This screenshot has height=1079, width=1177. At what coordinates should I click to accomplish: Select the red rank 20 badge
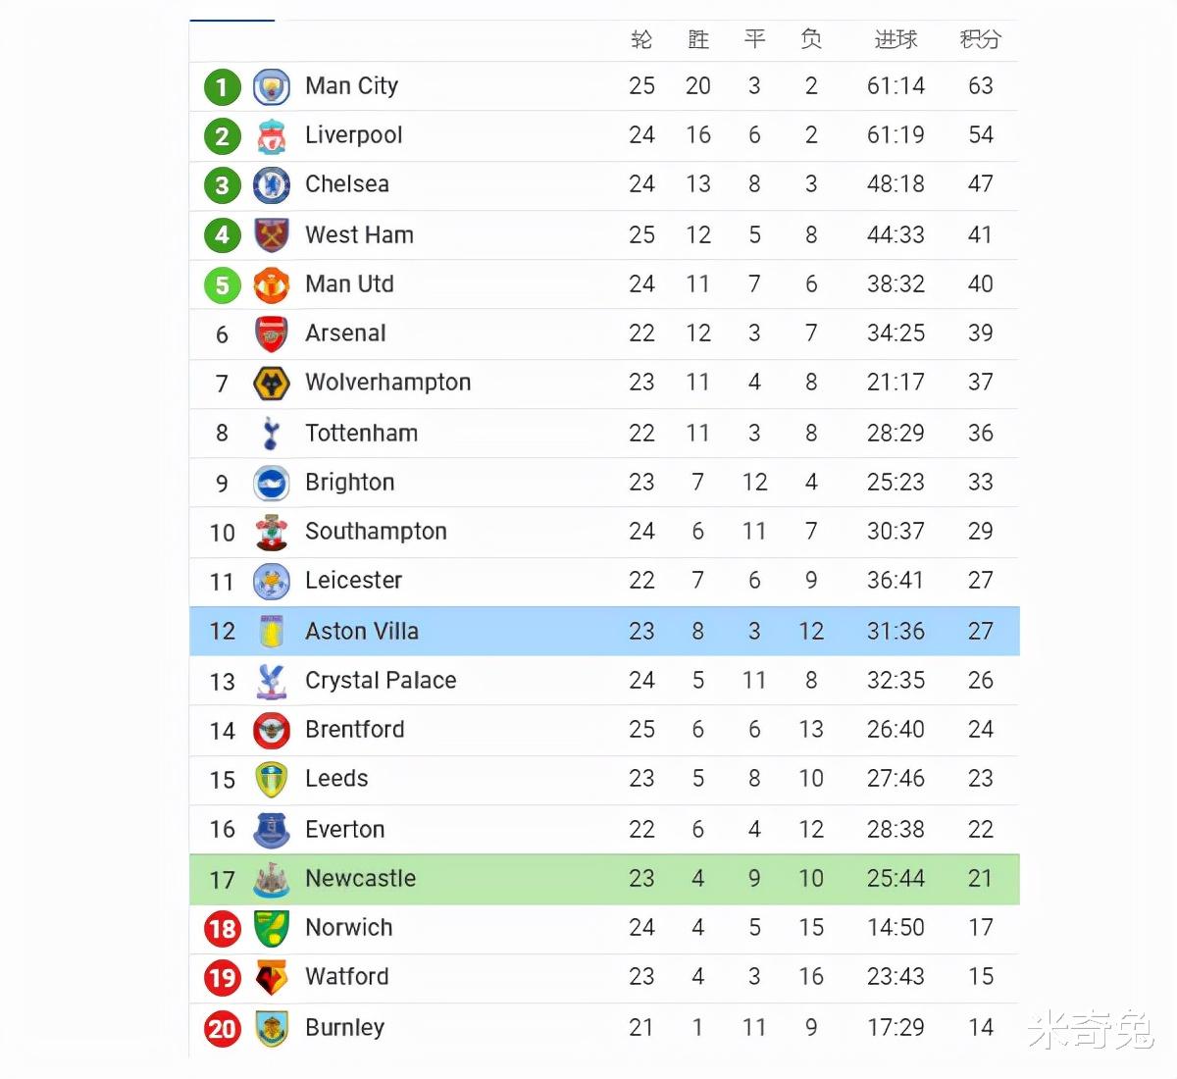(x=223, y=1029)
